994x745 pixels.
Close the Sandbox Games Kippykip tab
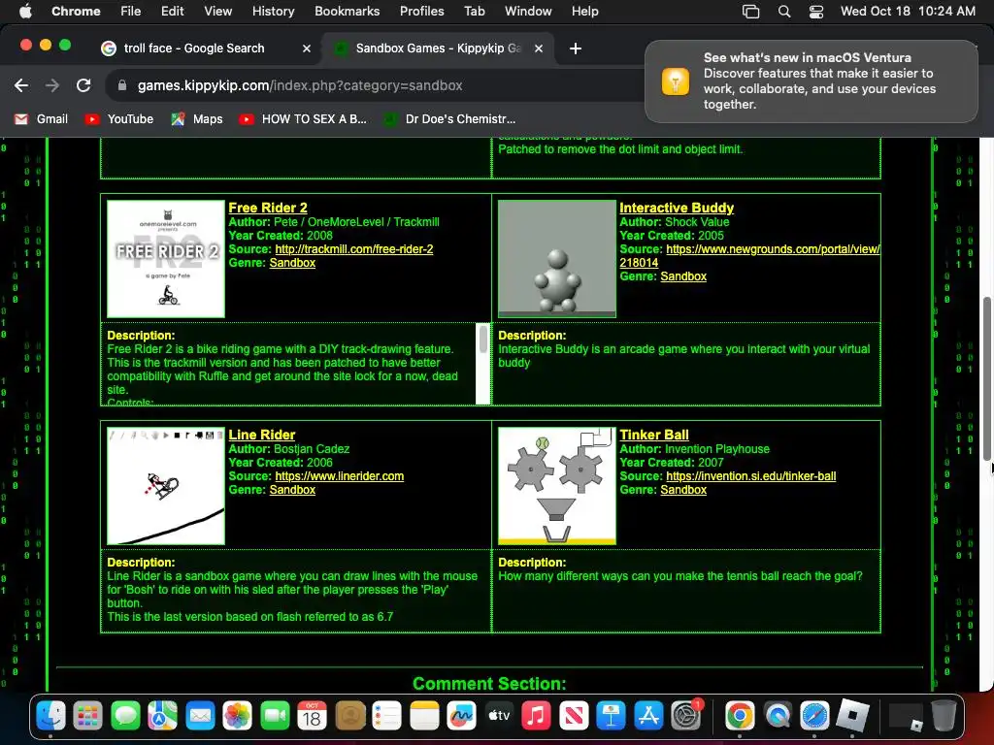coord(538,49)
